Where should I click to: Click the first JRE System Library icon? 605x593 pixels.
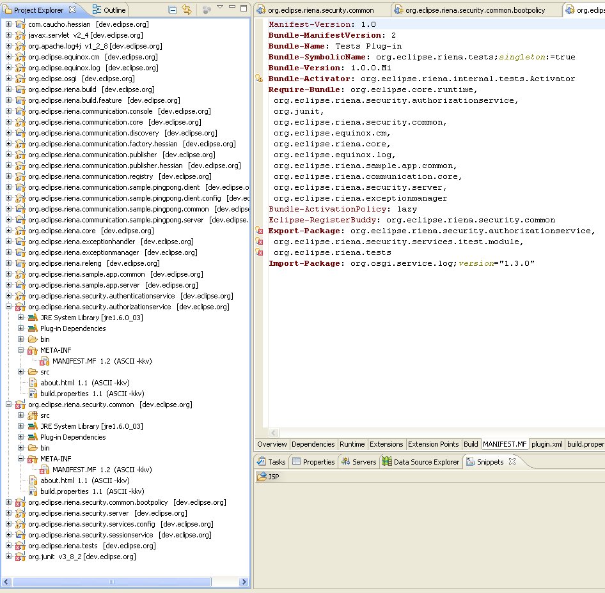tap(33, 318)
